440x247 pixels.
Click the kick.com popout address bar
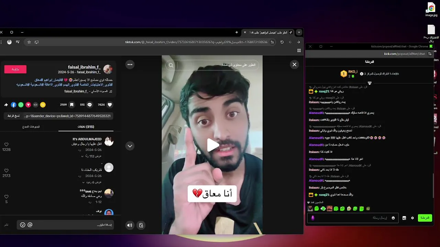(404, 54)
